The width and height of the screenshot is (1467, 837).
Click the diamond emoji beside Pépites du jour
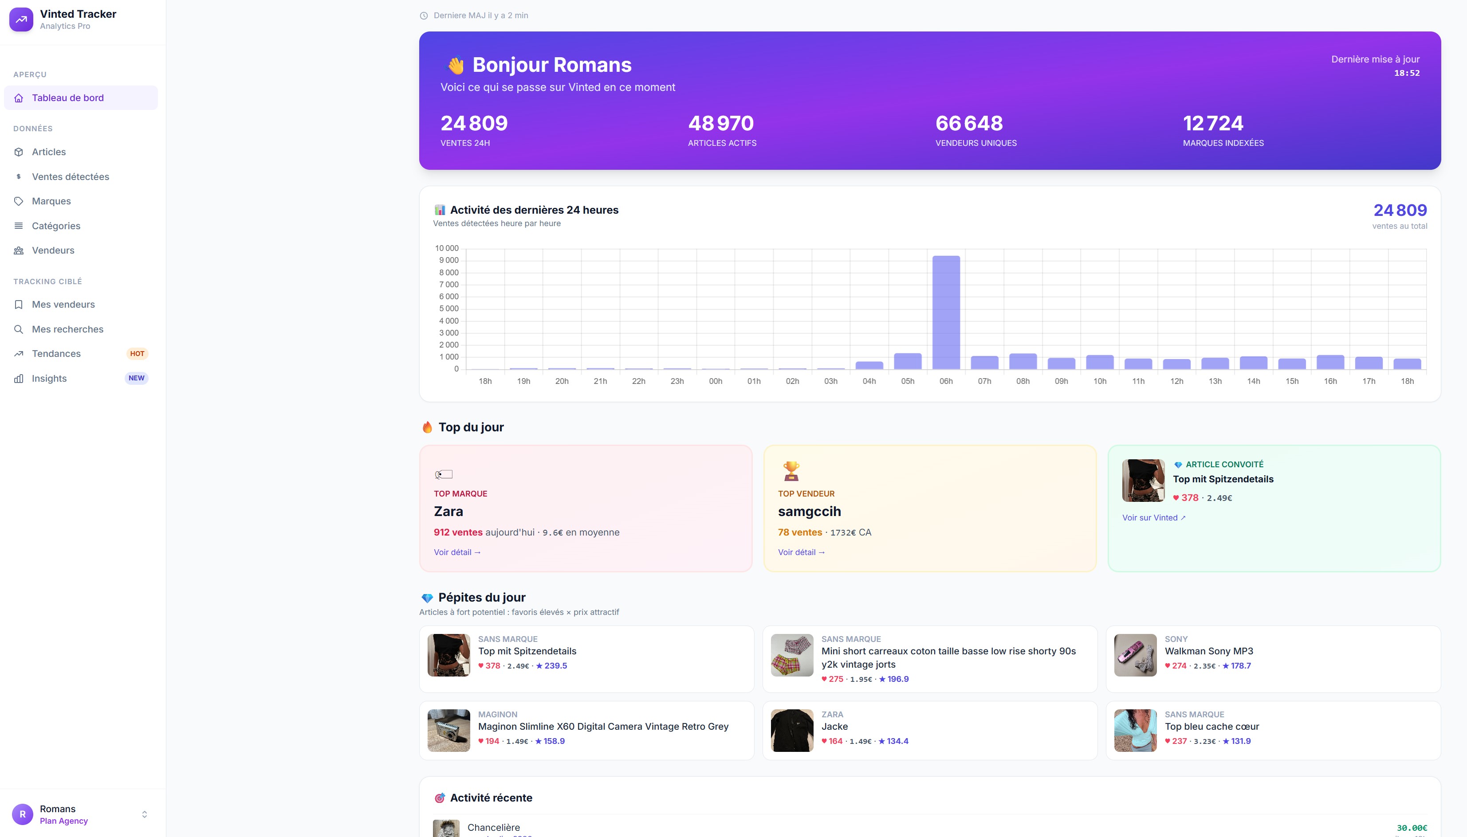coord(427,598)
